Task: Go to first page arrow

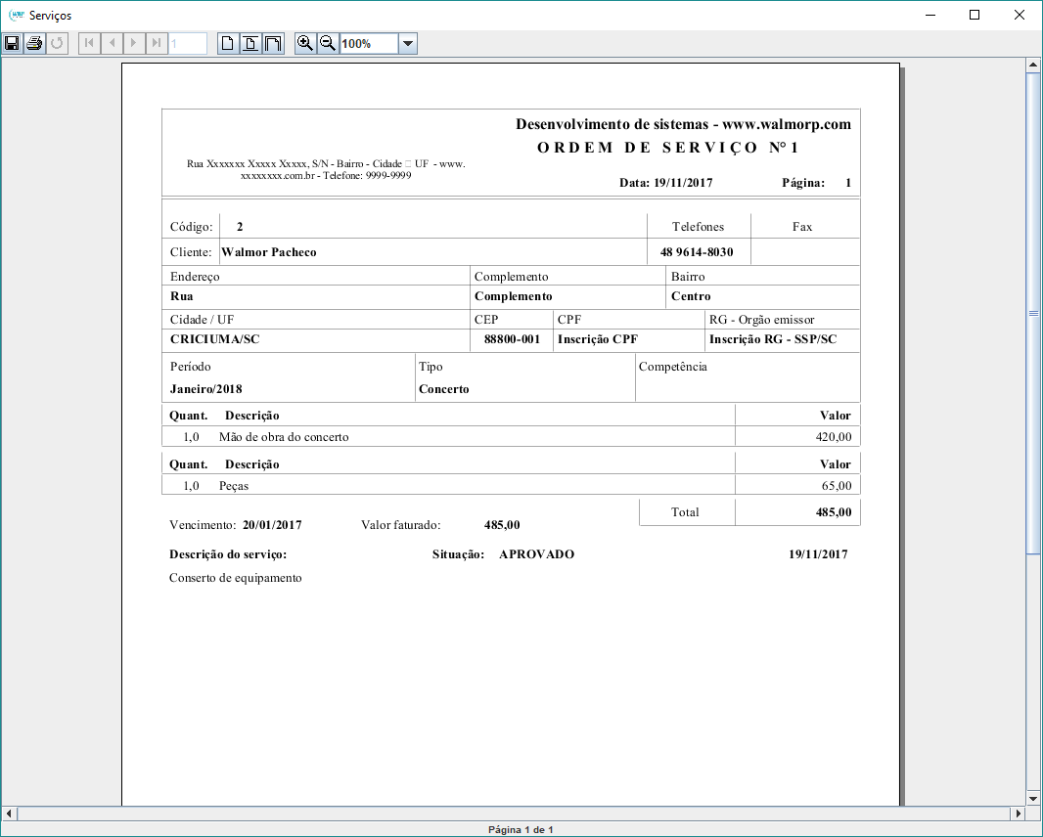Action: tap(89, 43)
